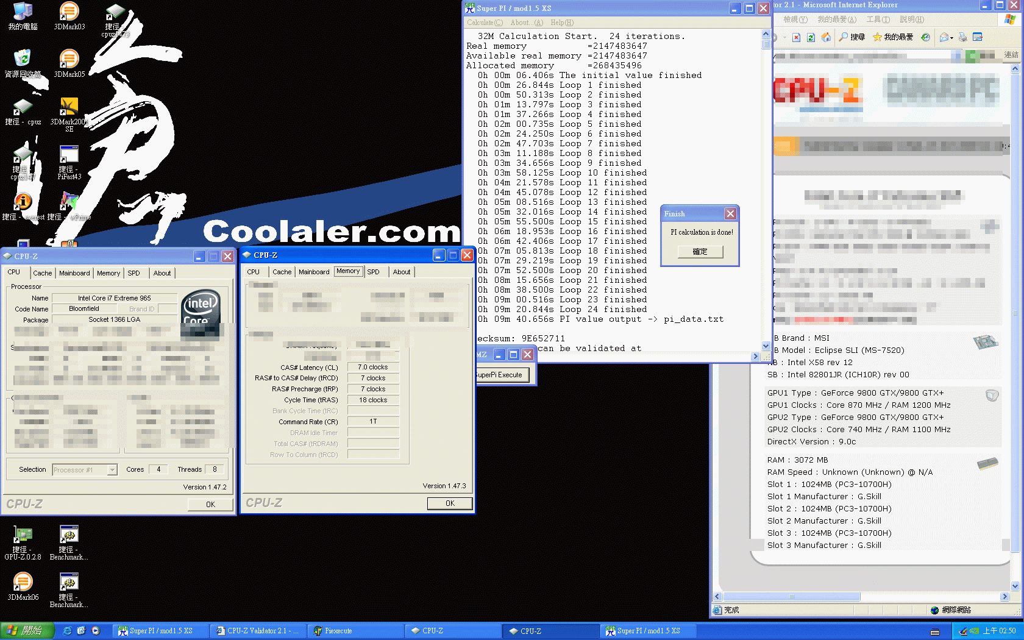Click the 開始 Start button
Screen dimensions: 1024x640
[27, 631]
